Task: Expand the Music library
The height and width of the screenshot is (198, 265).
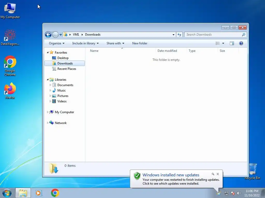Action: (50, 90)
